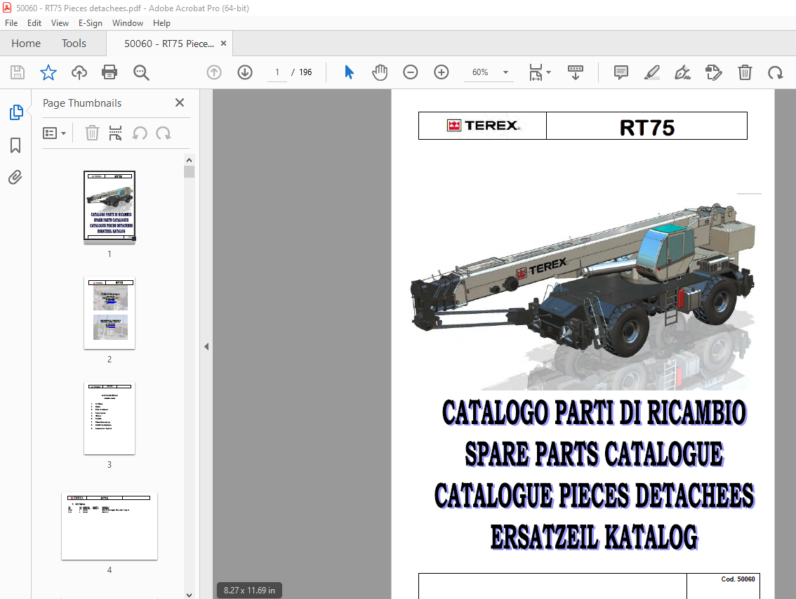The height and width of the screenshot is (599, 796).
Task: Click the page size 8.27 x 11.69 in label
Action: (x=249, y=591)
